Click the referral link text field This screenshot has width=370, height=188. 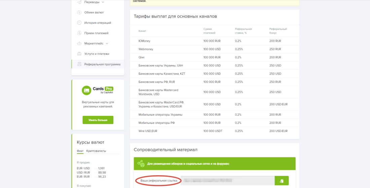click(227, 181)
